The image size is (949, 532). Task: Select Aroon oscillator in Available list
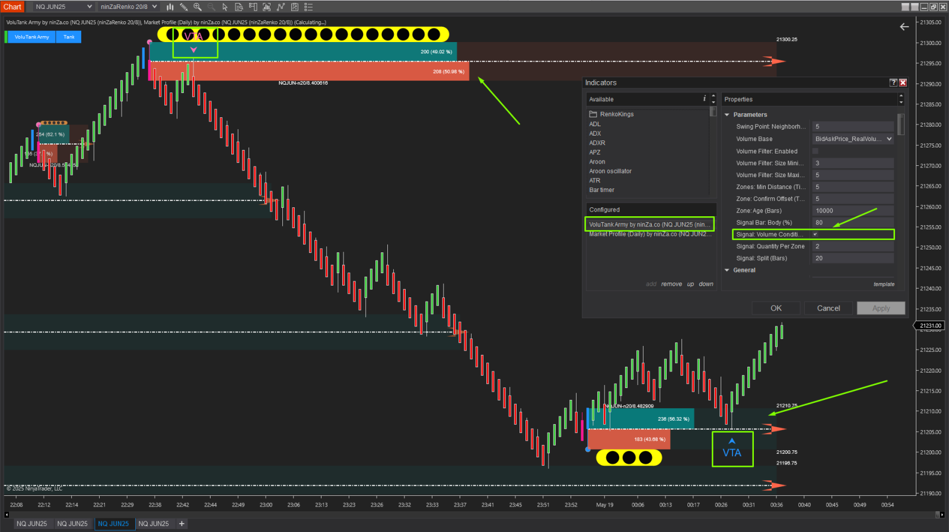[610, 171]
